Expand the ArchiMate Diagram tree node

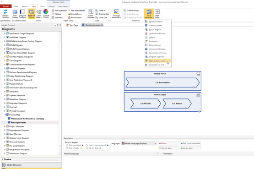pyautogui.click(x=5, y=38)
